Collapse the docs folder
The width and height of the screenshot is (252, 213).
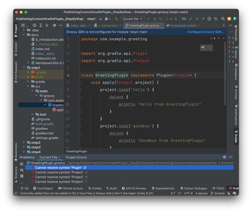pyautogui.click(x=24, y=35)
